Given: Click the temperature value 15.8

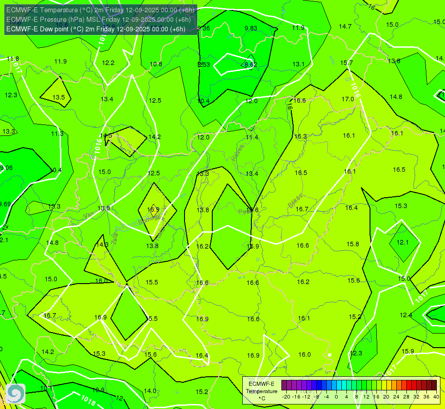Looking at the screenshot, I should [353, 244].
